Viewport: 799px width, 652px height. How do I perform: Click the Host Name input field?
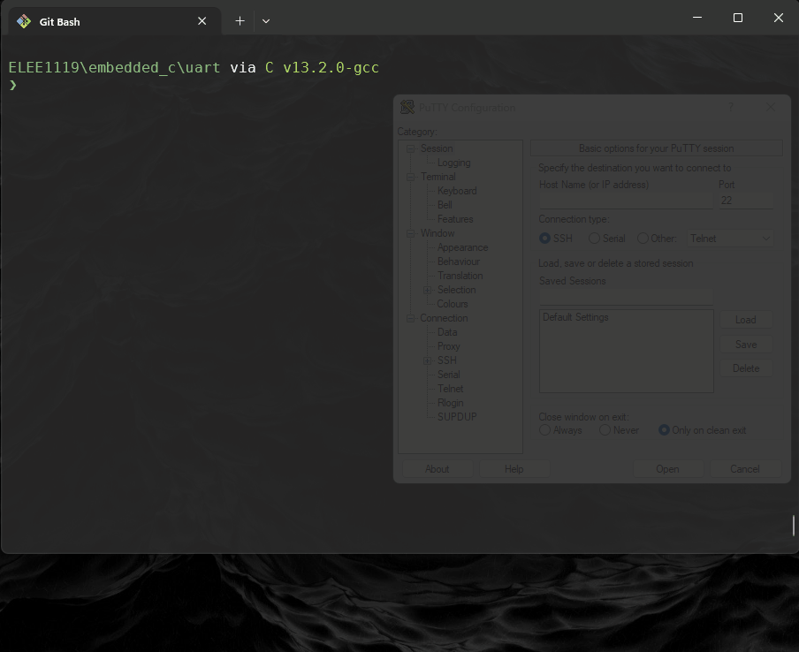[626, 201]
